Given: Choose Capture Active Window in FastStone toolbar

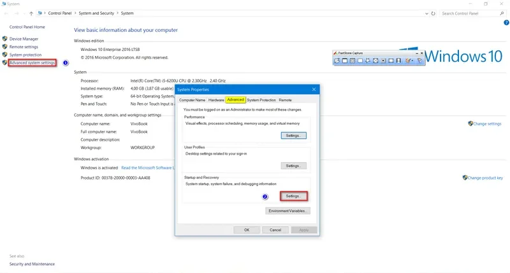Looking at the screenshot, I should click(345, 60).
